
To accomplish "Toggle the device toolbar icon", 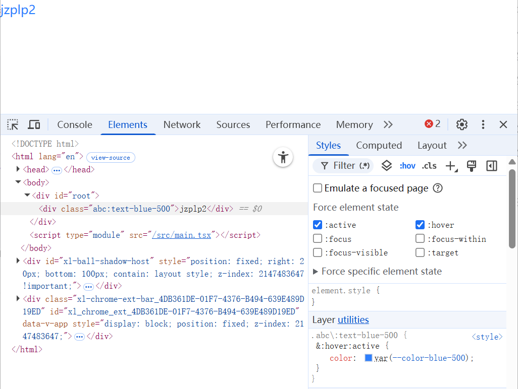I will point(34,124).
